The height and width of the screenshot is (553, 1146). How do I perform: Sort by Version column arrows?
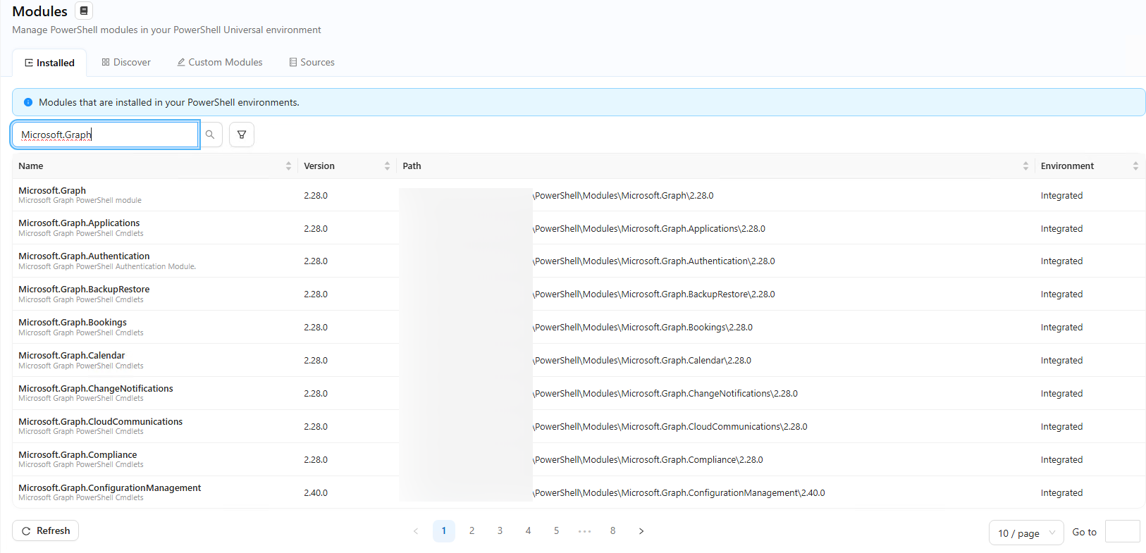pyautogui.click(x=387, y=166)
